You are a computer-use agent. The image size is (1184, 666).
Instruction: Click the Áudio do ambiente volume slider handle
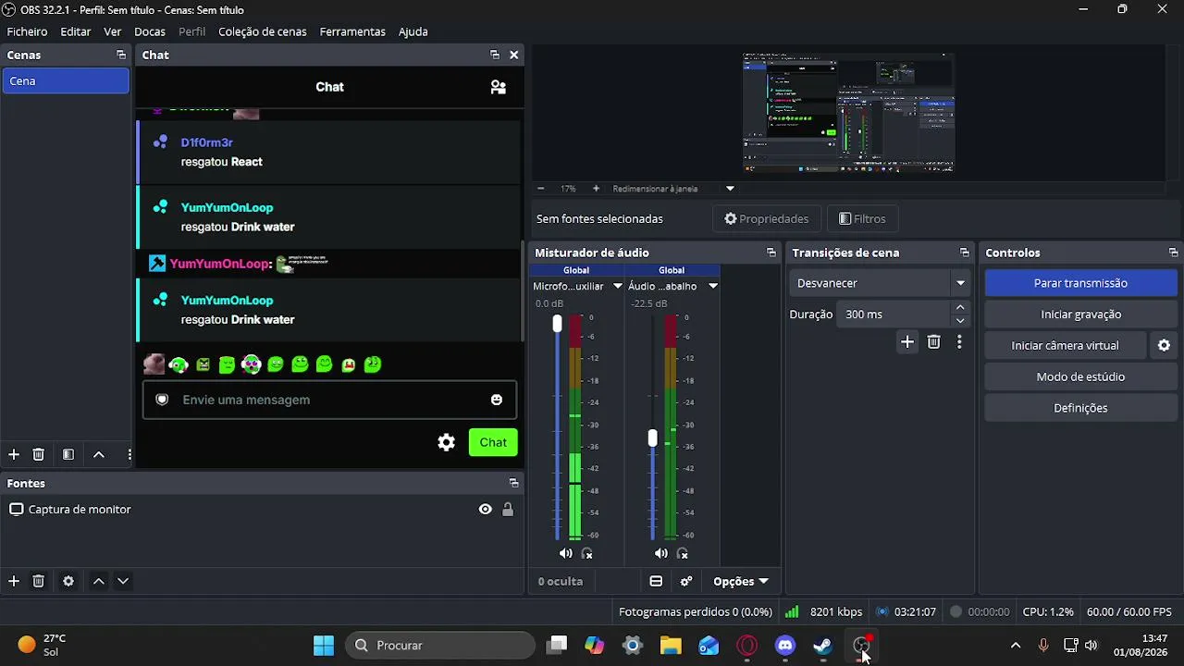point(652,438)
